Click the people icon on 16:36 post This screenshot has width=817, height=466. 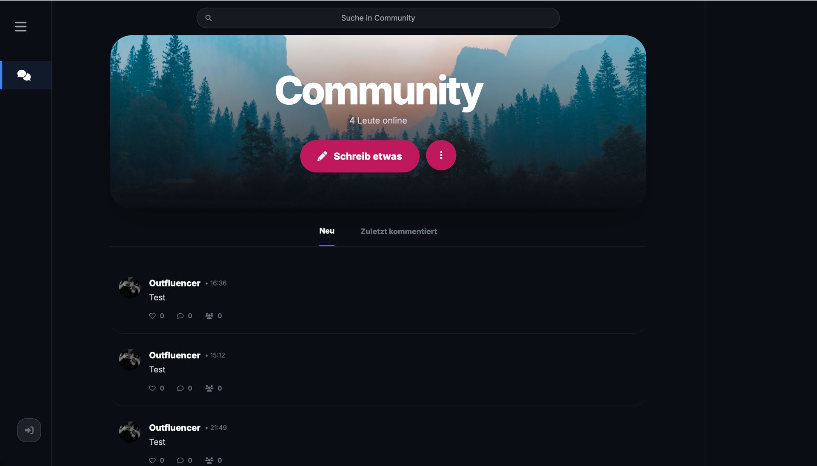(x=209, y=316)
